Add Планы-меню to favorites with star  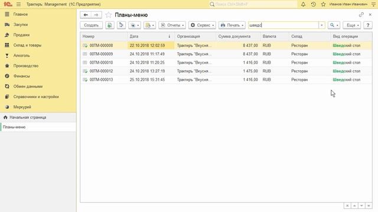pyautogui.click(x=109, y=15)
